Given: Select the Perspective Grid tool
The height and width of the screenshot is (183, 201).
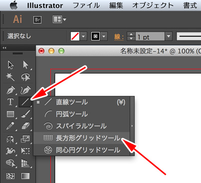Looking at the screenshot, I should point(25,163).
